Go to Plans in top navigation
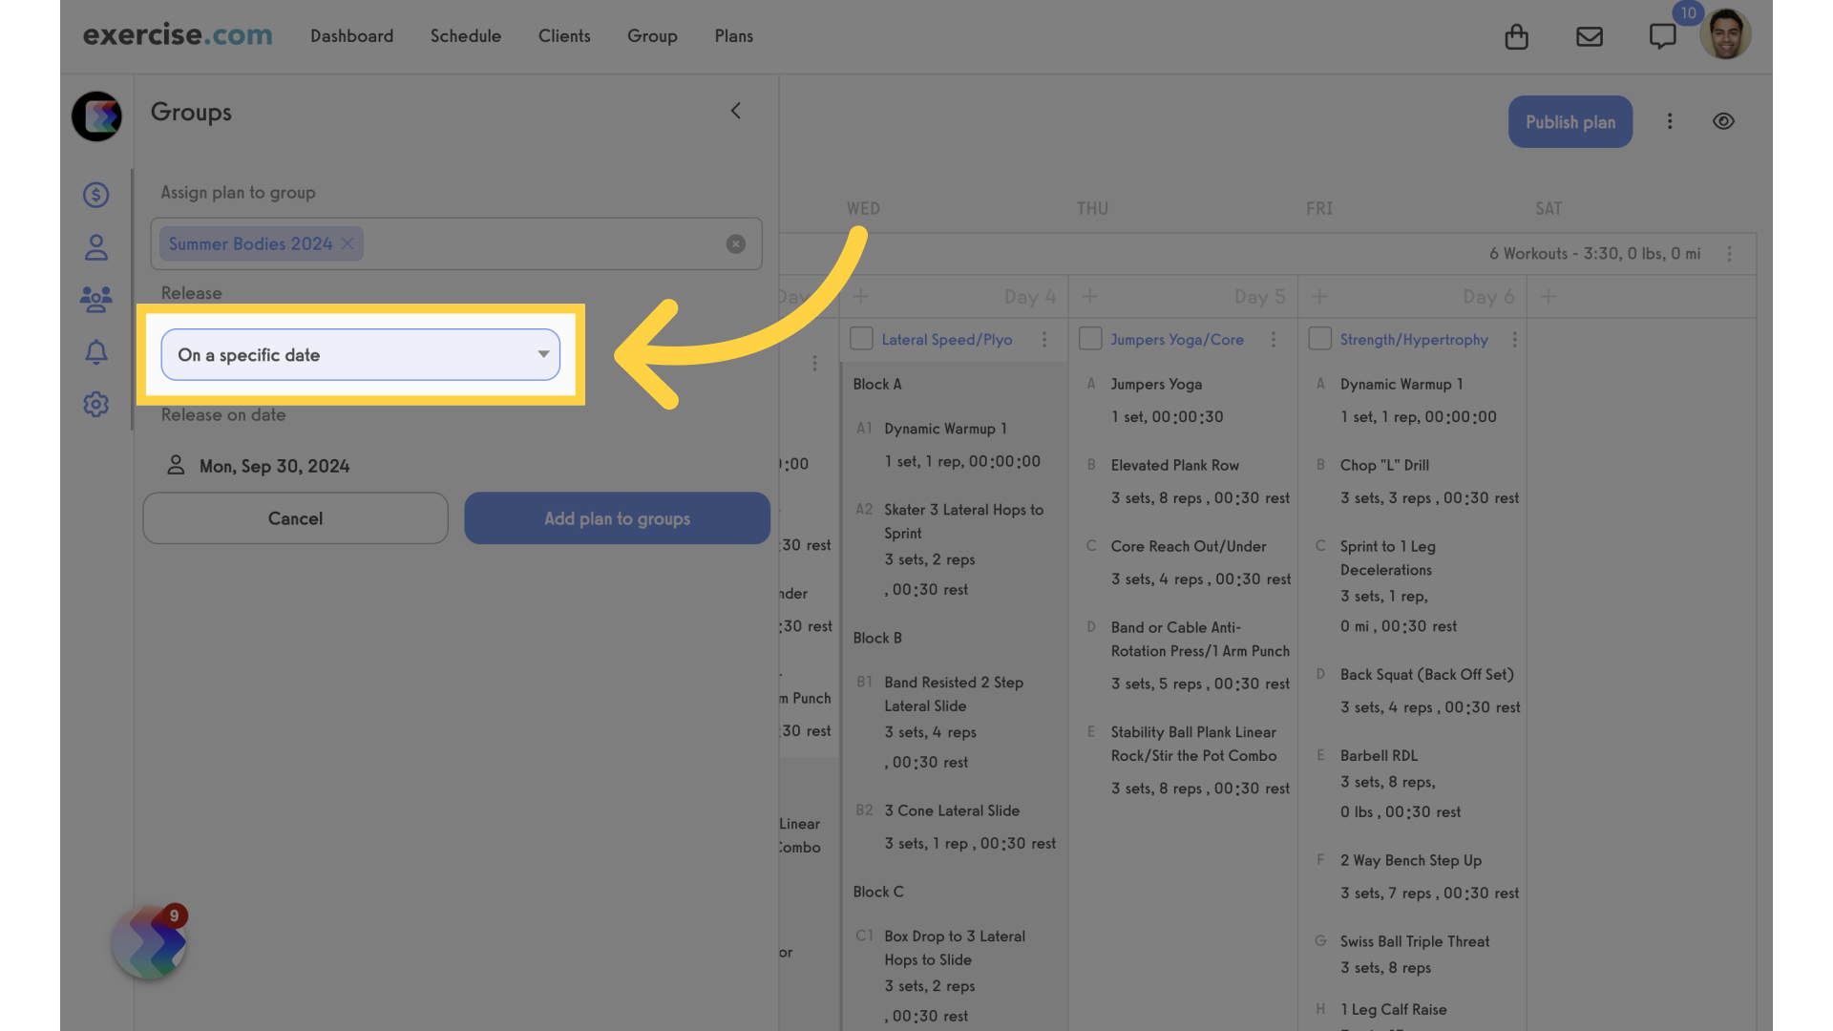 click(733, 36)
